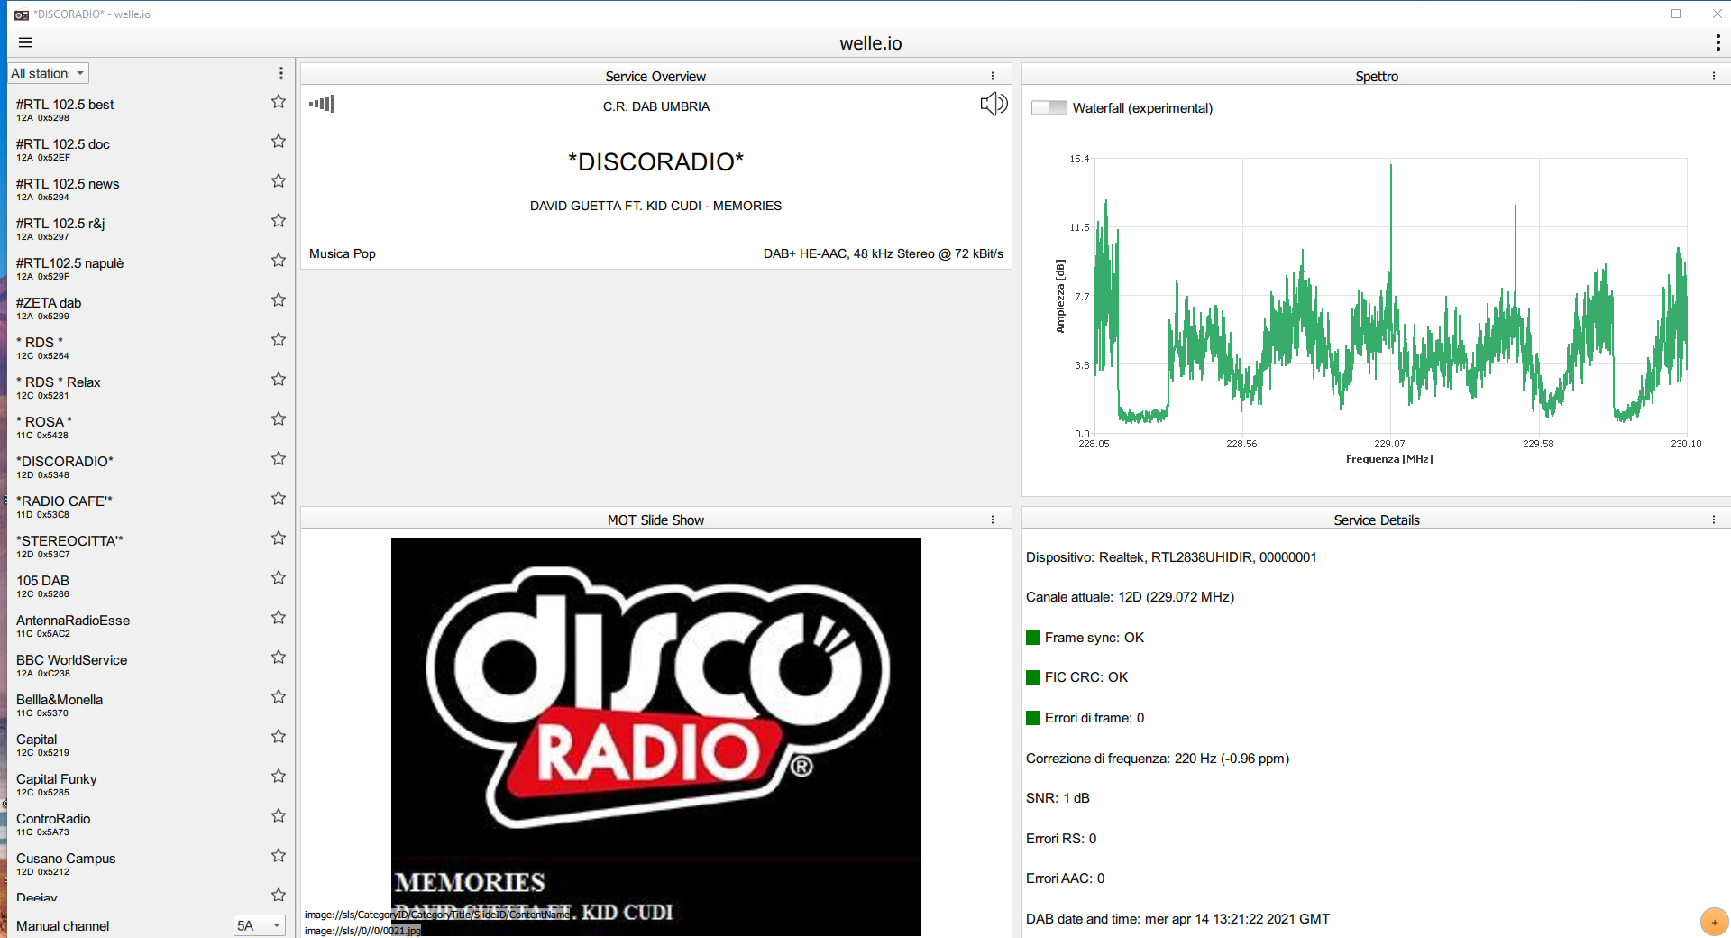Star the * RDS * Relax station
The height and width of the screenshot is (938, 1731).
click(279, 380)
